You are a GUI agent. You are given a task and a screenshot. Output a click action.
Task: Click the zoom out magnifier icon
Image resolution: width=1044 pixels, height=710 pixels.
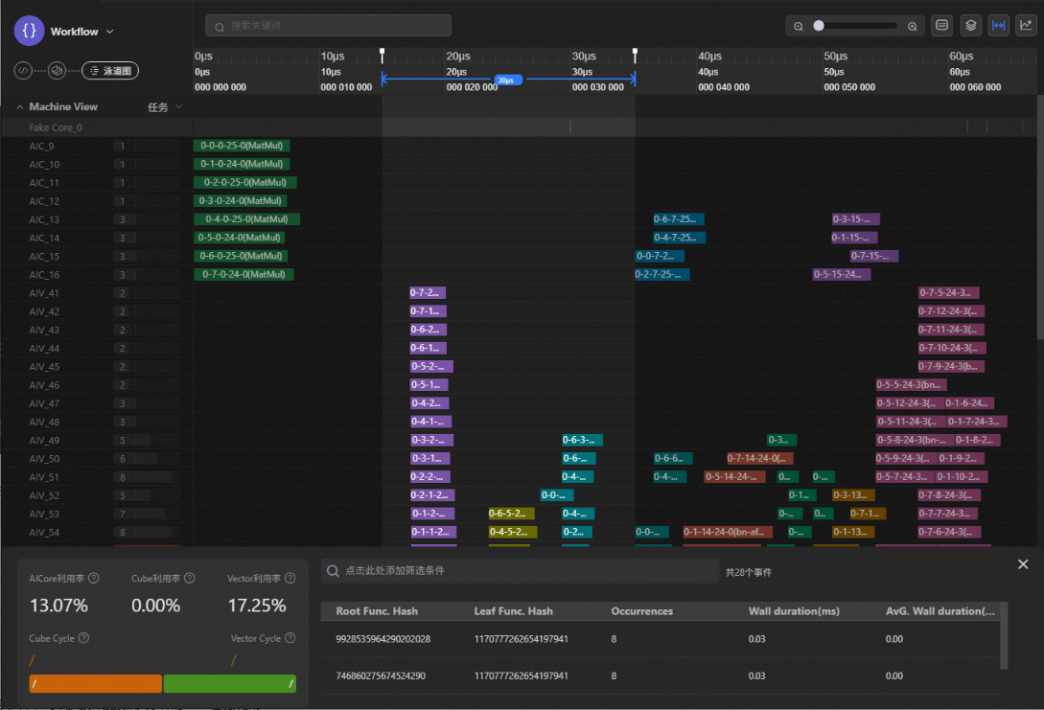799,26
